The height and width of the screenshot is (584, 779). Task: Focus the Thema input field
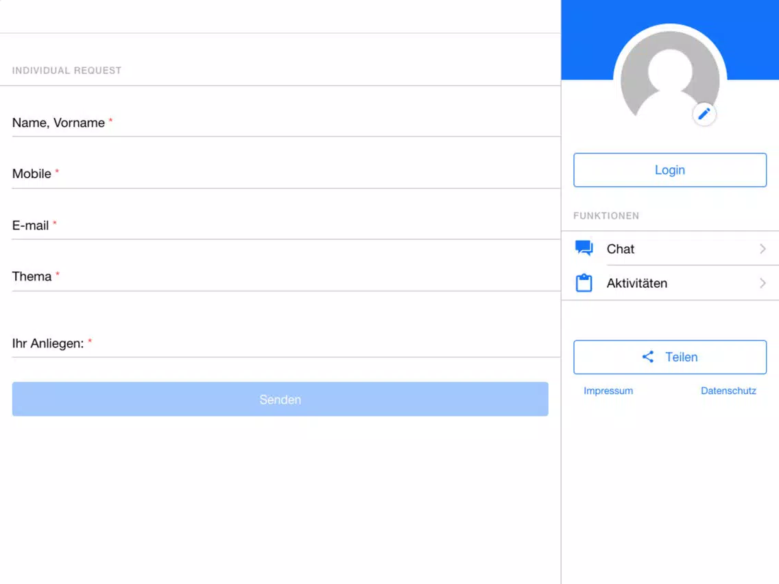(x=286, y=277)
